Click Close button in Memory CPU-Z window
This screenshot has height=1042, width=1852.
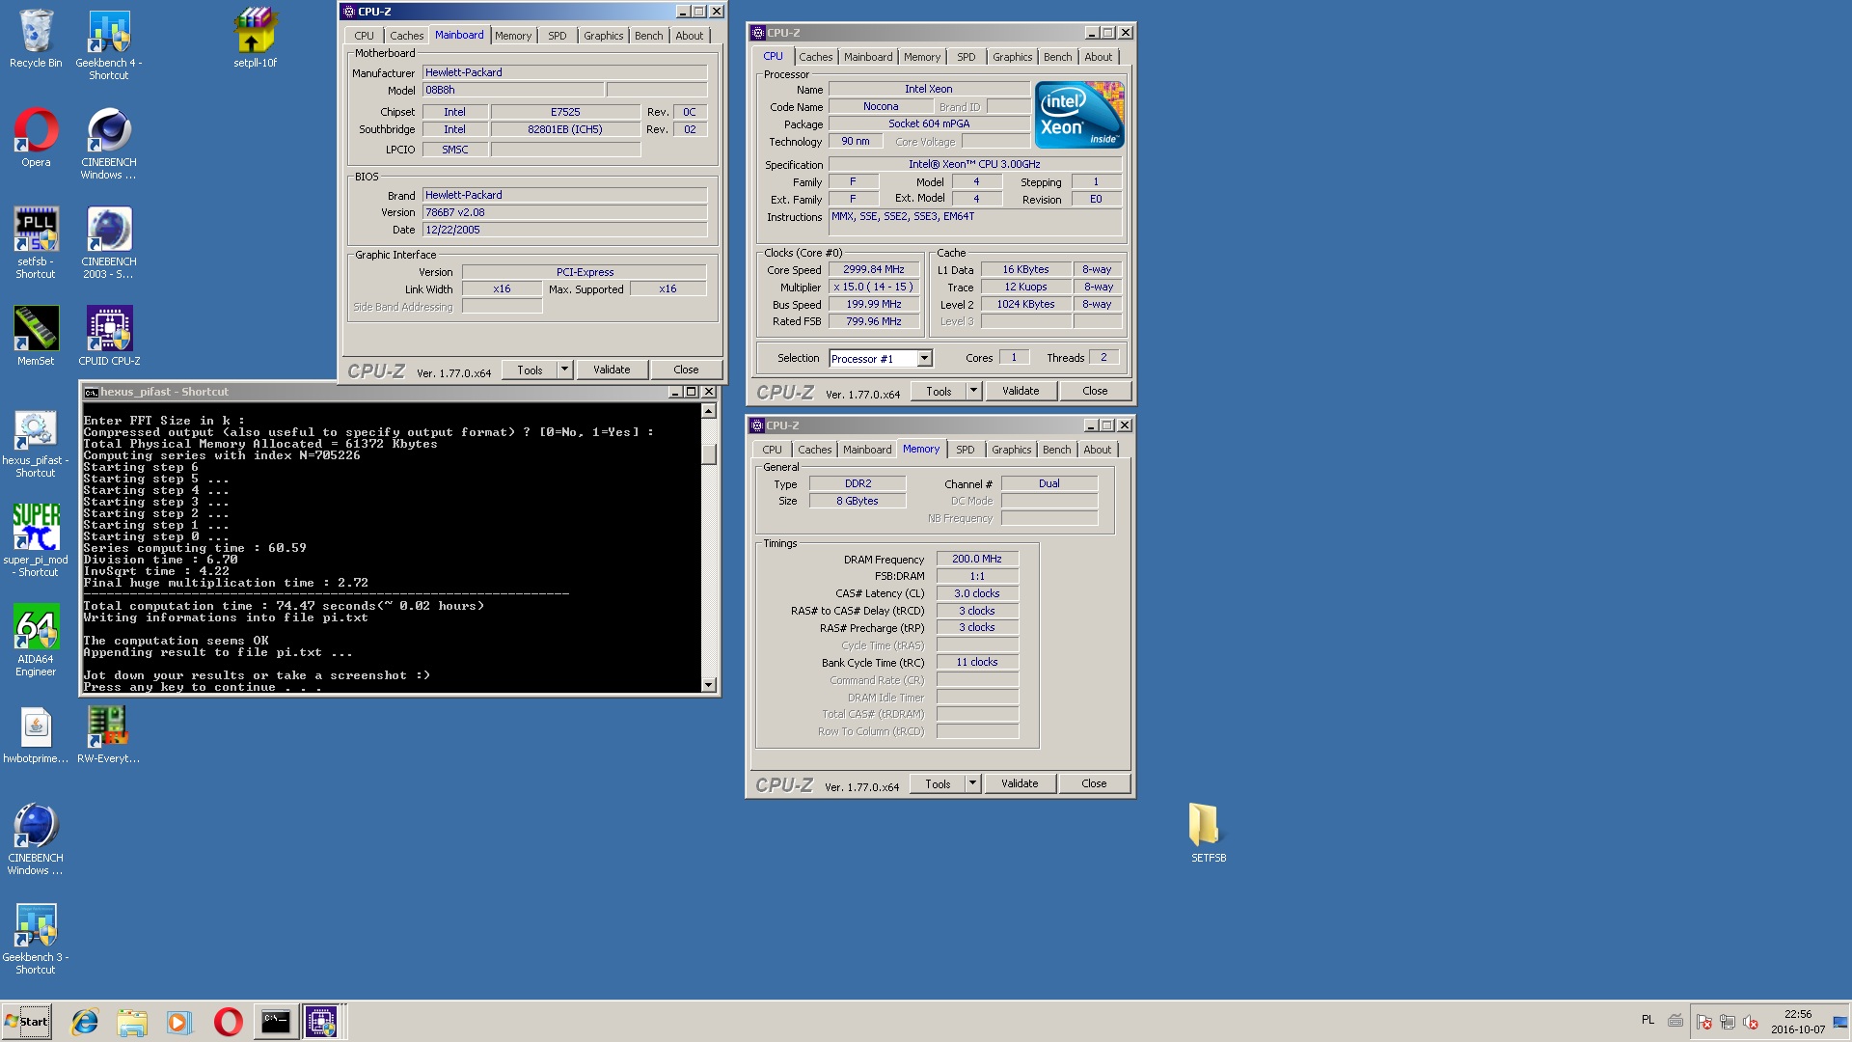(x=1094, y=783)
